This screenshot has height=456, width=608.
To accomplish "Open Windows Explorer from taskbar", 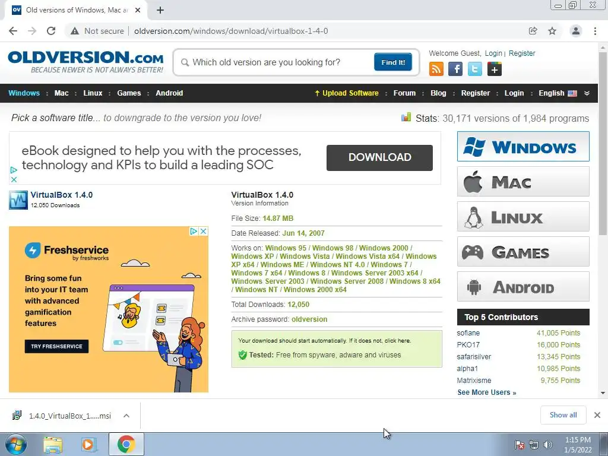I will pyautogui.click(x=53, y=445).
